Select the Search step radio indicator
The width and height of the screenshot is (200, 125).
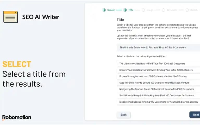104,10
